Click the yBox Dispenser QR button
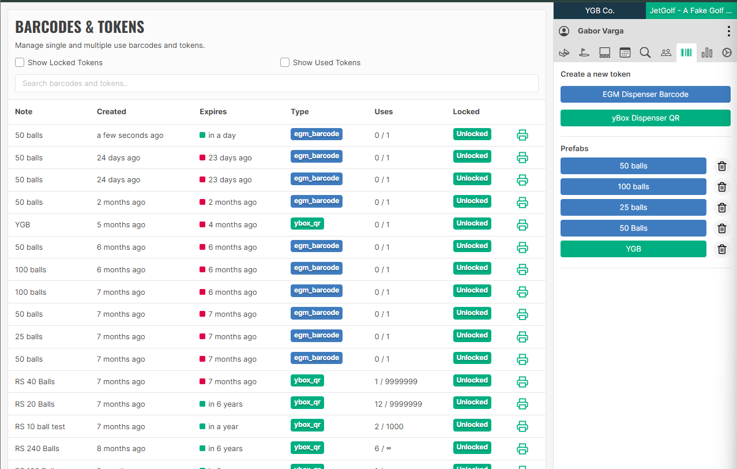The width and height of the screenshot is (737, 469). coord(645,118)
